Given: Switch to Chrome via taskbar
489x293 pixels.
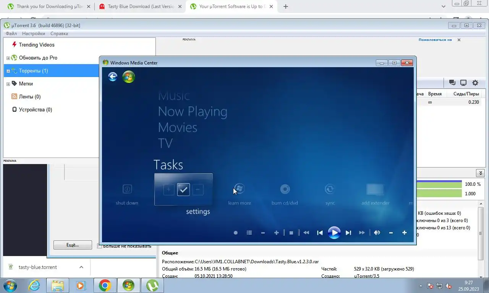Looking at the screenshot, I should click(x=105, y=285).
